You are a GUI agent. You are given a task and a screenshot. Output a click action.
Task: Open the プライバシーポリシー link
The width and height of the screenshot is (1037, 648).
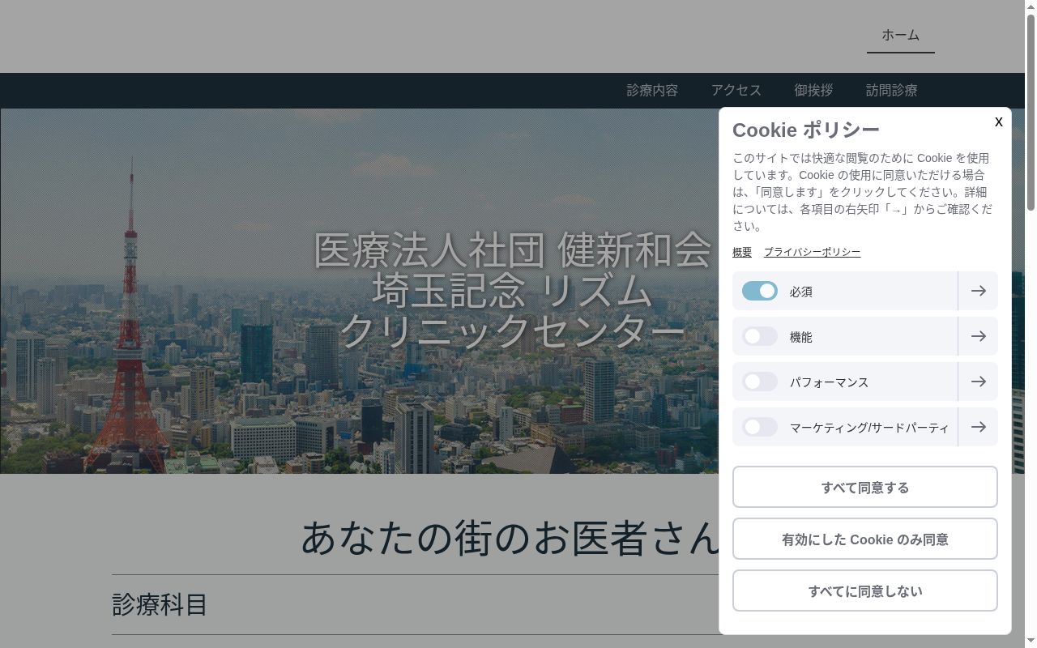pyautogui.click(x=812, y=252)
